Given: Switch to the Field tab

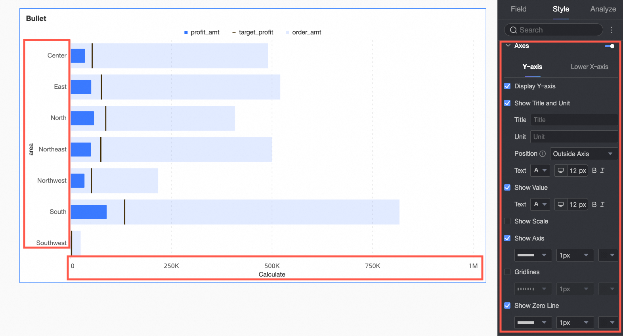Looking at the screenshot, I should [x=518, y=9].
